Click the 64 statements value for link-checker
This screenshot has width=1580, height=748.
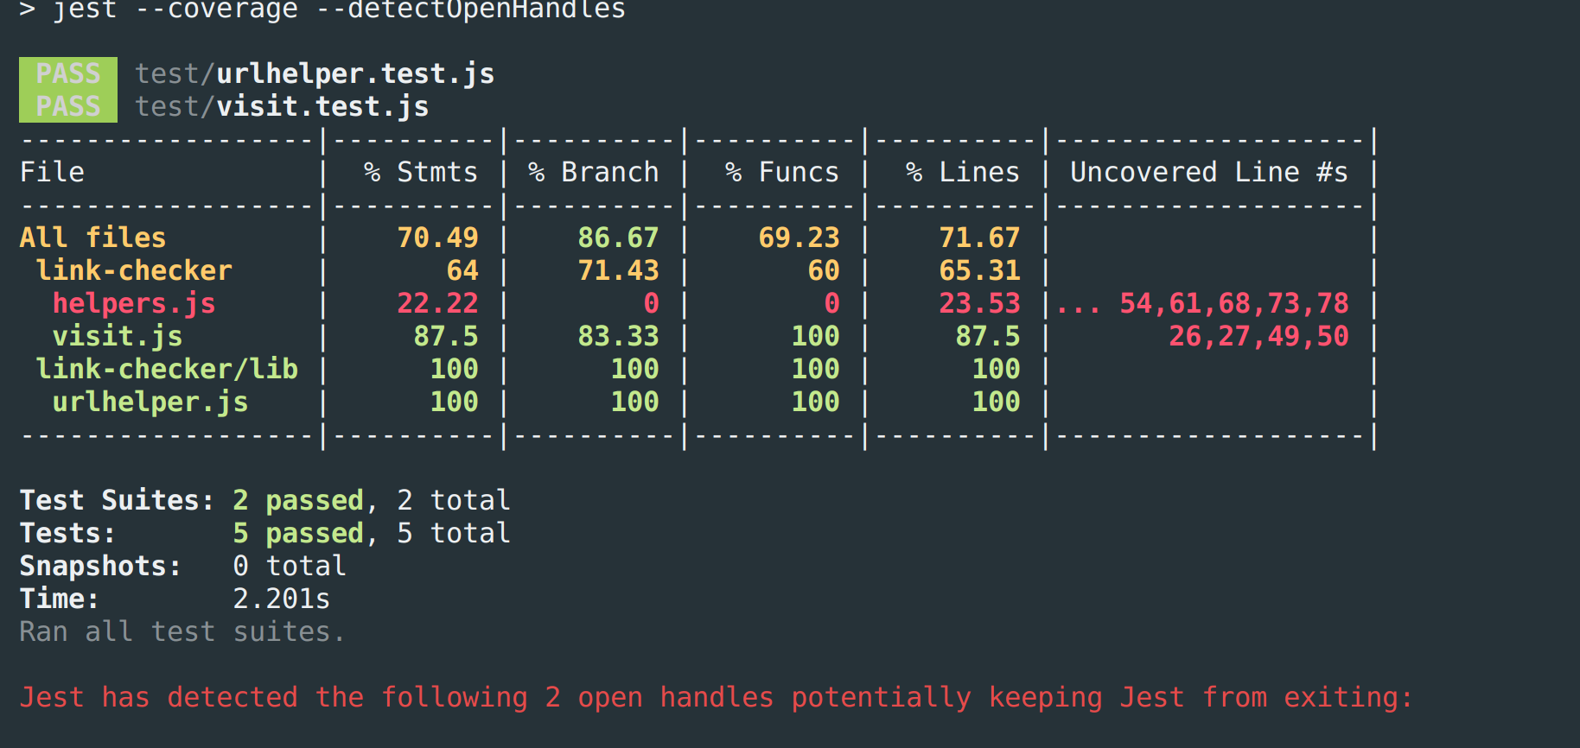pyautogui.click(x=462, y=270)
